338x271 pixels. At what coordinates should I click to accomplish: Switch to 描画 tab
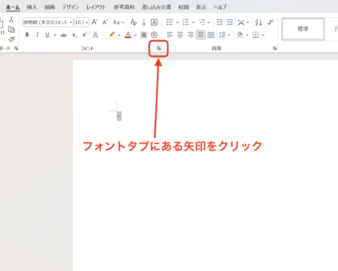click(x=49, y=7)
